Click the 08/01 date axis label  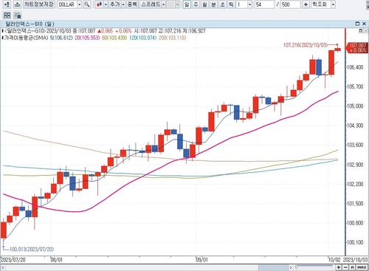tap(56, 260)
